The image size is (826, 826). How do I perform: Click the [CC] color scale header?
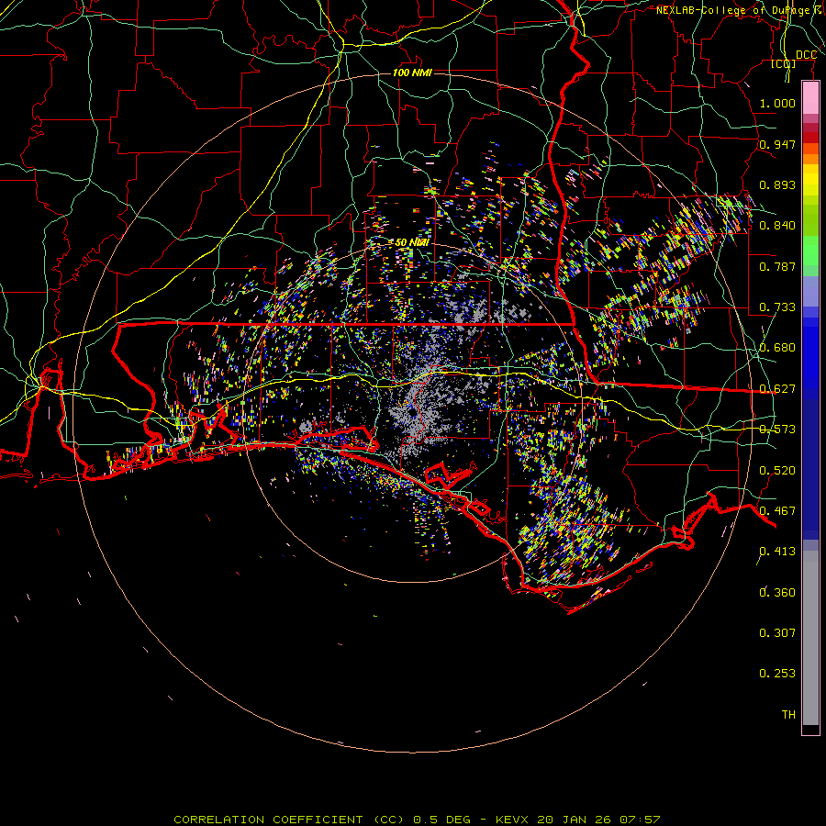pyautogui.click(x=784, y=63)
